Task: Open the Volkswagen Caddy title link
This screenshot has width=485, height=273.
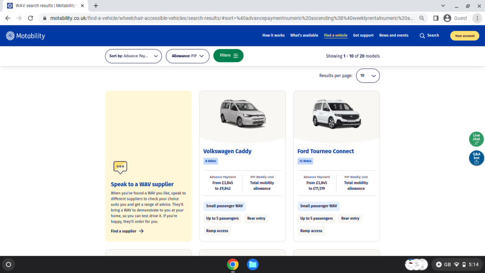Action: [x=227, y=151]
